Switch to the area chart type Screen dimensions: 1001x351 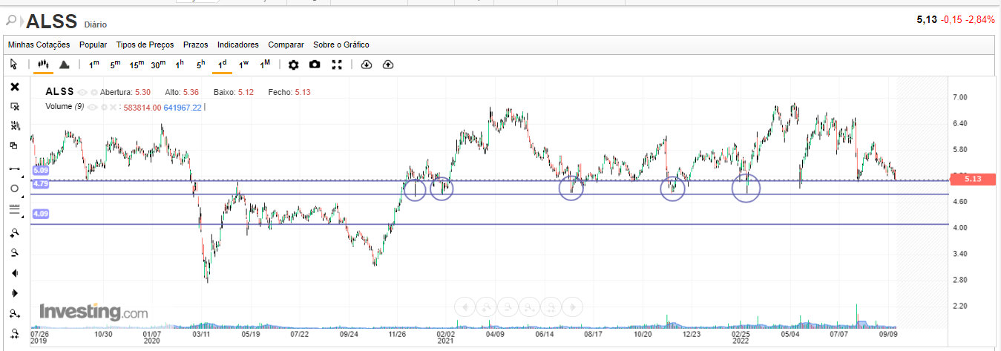tap(64, 65)
